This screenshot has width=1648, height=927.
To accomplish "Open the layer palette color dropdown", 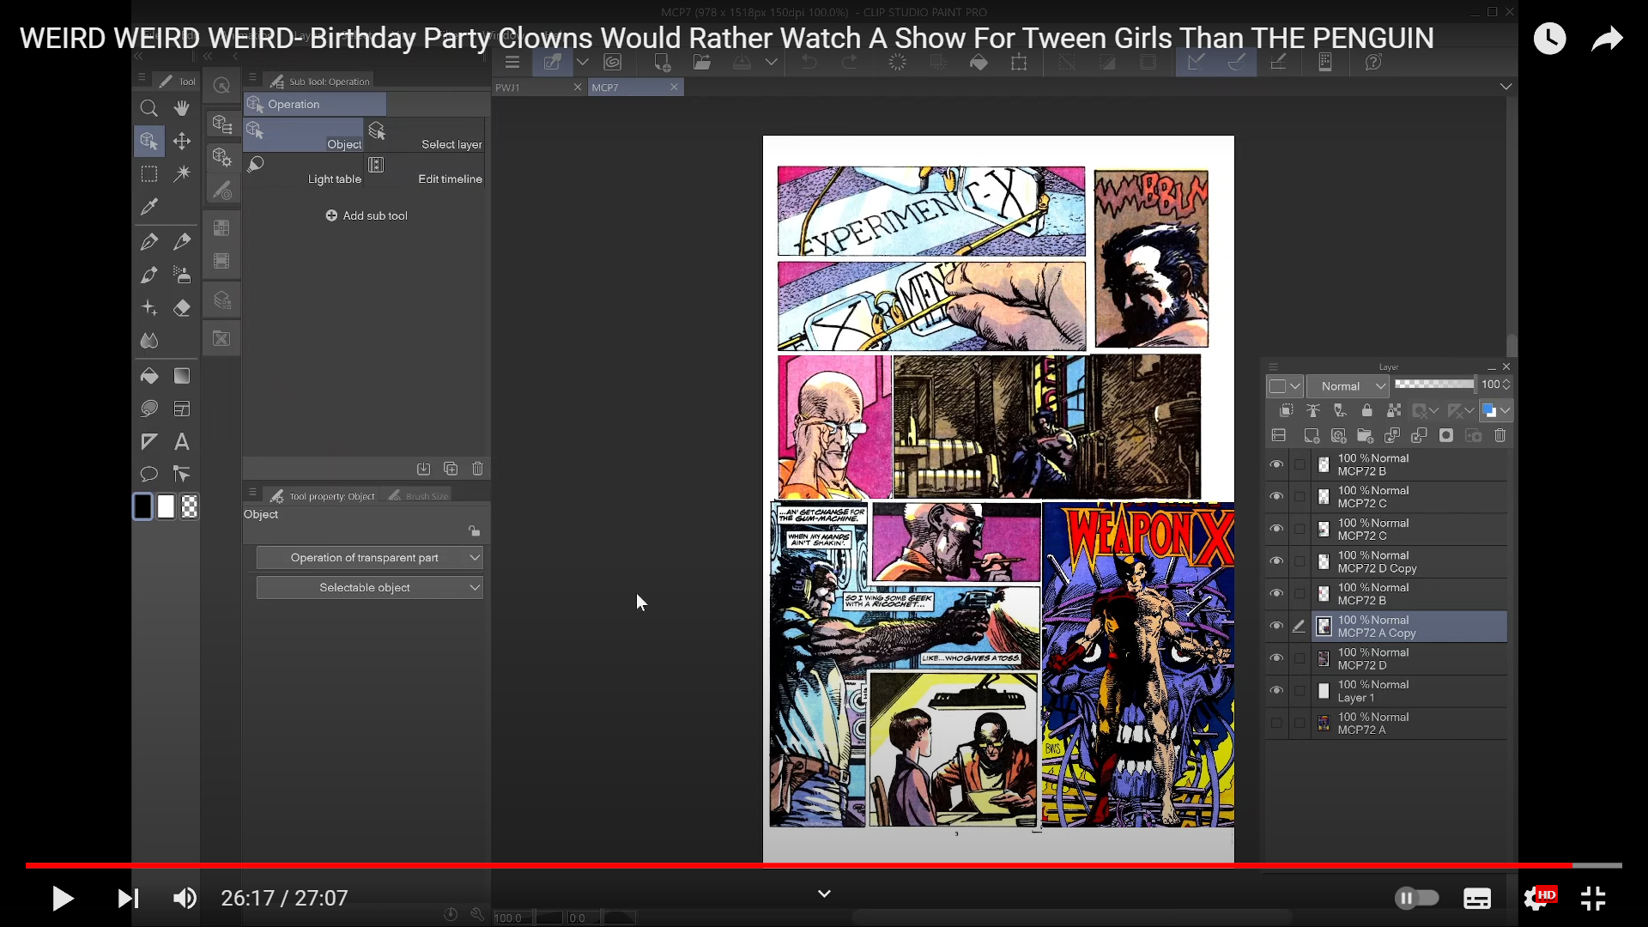I will (1285, 386).
